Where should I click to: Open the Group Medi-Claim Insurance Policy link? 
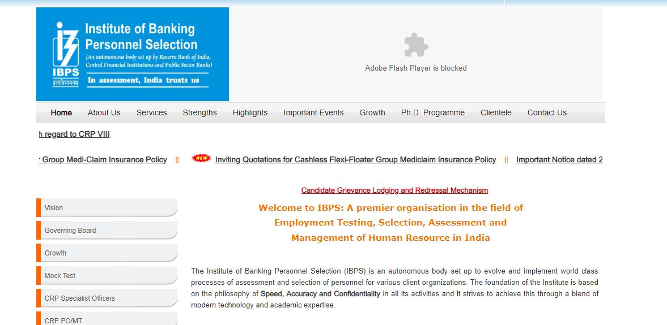103,159
